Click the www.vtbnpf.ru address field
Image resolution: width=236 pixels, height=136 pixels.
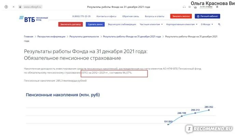click(32, 7)
